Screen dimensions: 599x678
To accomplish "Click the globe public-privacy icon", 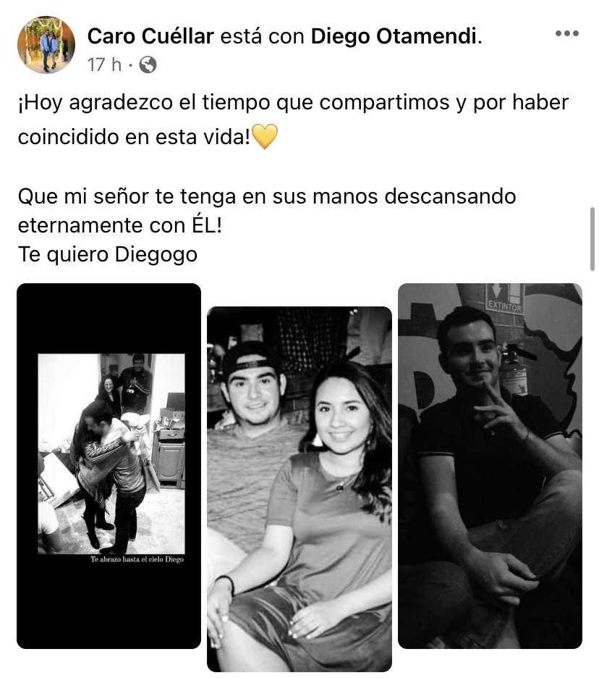I will (148, 65).
